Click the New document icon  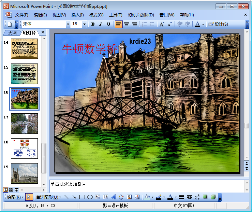(10, 24)
